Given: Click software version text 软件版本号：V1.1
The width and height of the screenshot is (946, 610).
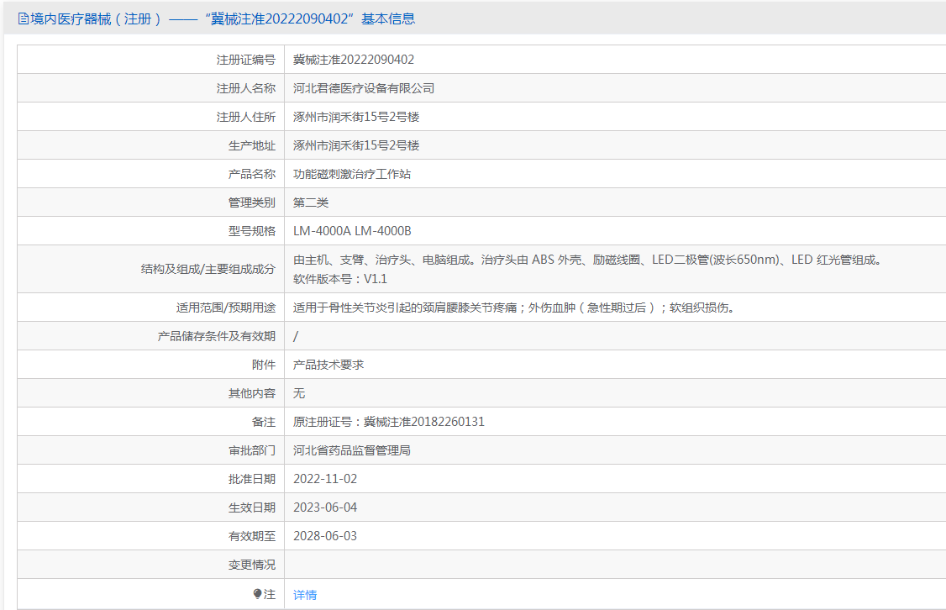Looking at the screenshot, I should click(340, 279).
